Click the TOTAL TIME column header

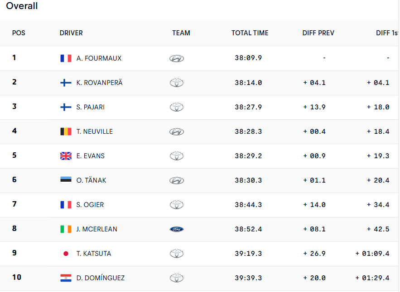pos(250,33)
